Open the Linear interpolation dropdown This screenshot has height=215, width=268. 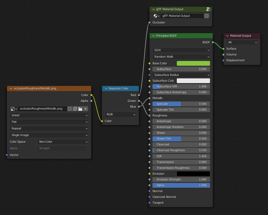(x=49, y=115)
